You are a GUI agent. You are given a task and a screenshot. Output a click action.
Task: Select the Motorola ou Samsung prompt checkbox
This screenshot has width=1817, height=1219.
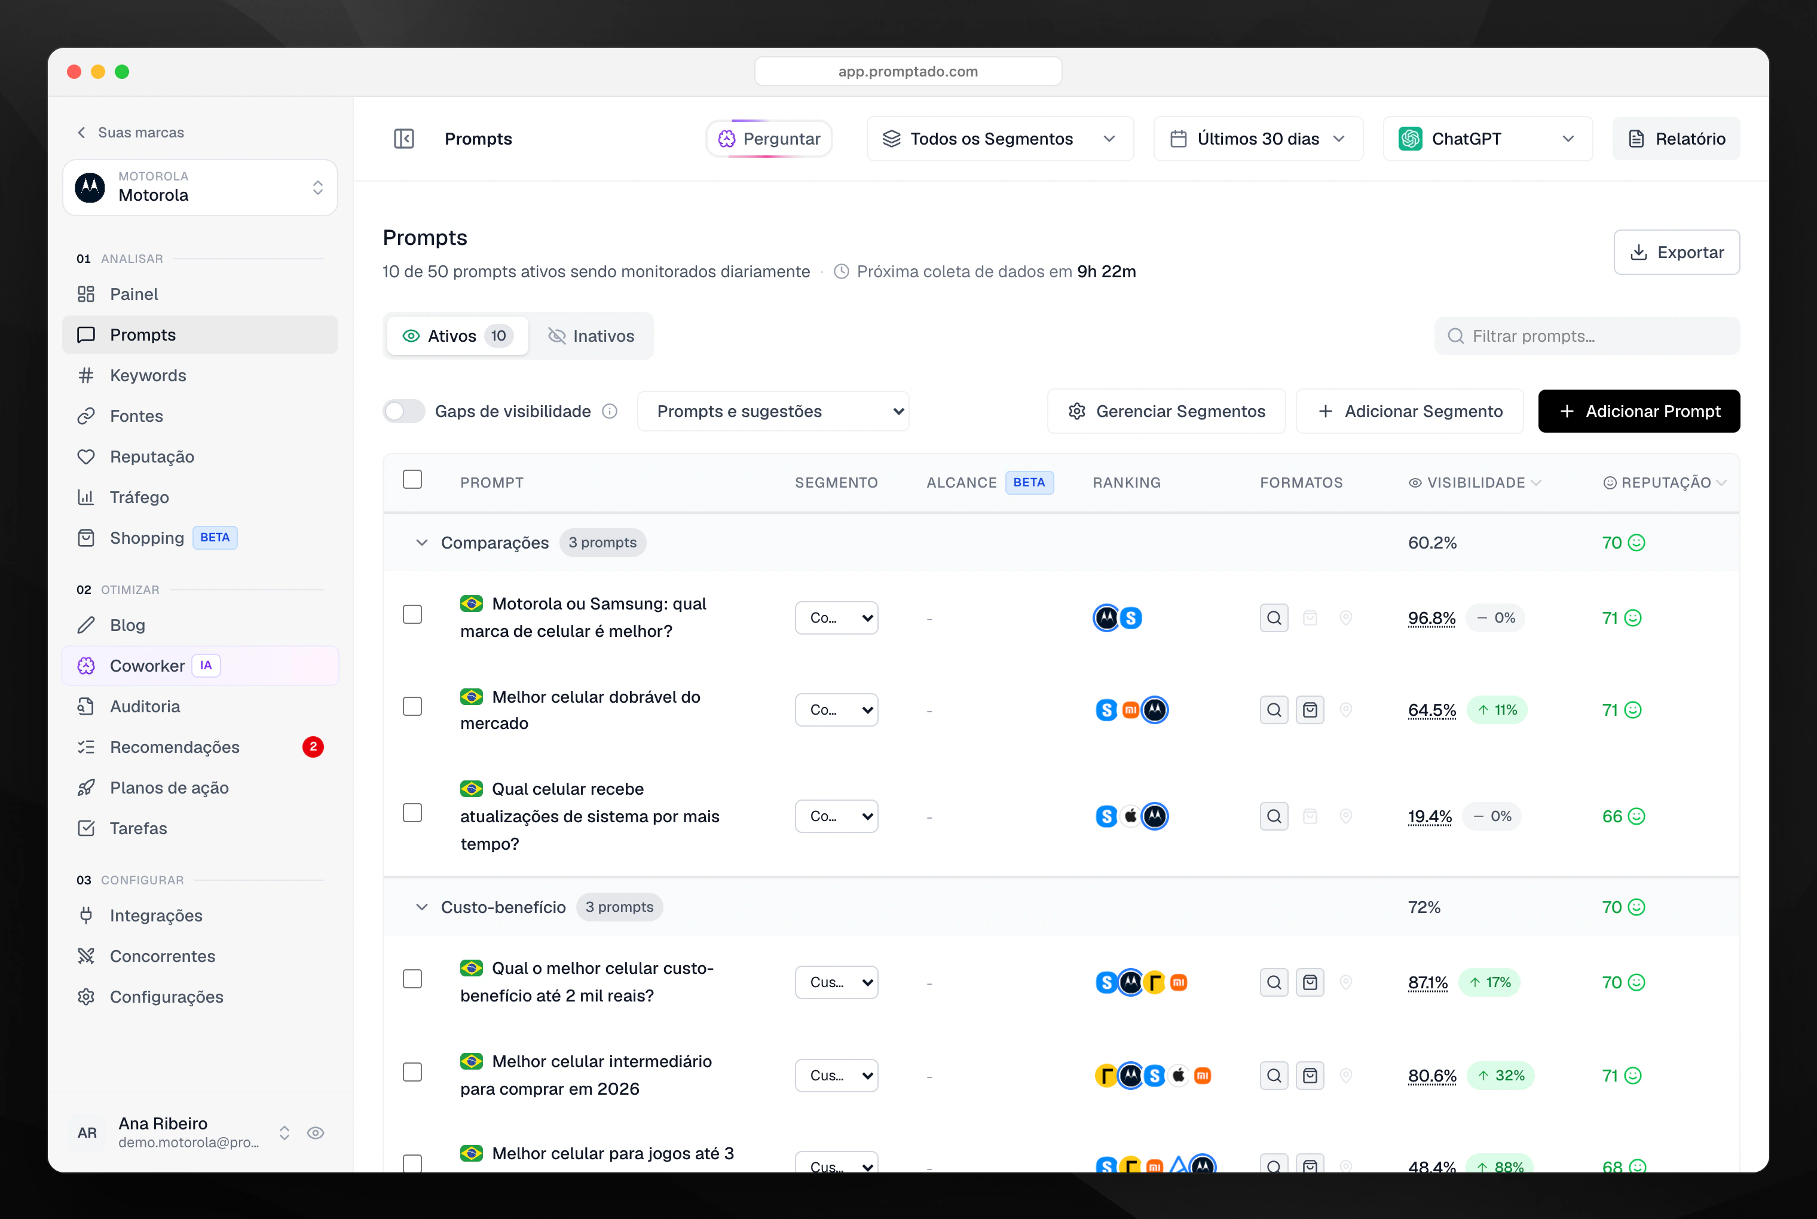412,615
